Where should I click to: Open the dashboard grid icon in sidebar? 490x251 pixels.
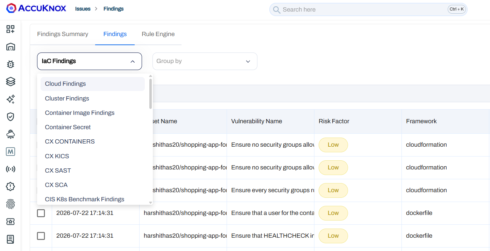(10, 29)
